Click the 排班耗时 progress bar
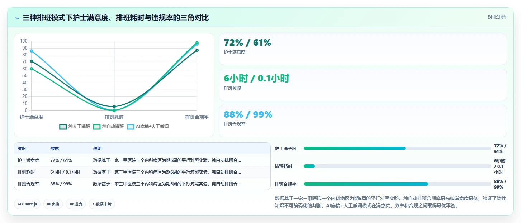521x223 pixels. click(397, 166)
